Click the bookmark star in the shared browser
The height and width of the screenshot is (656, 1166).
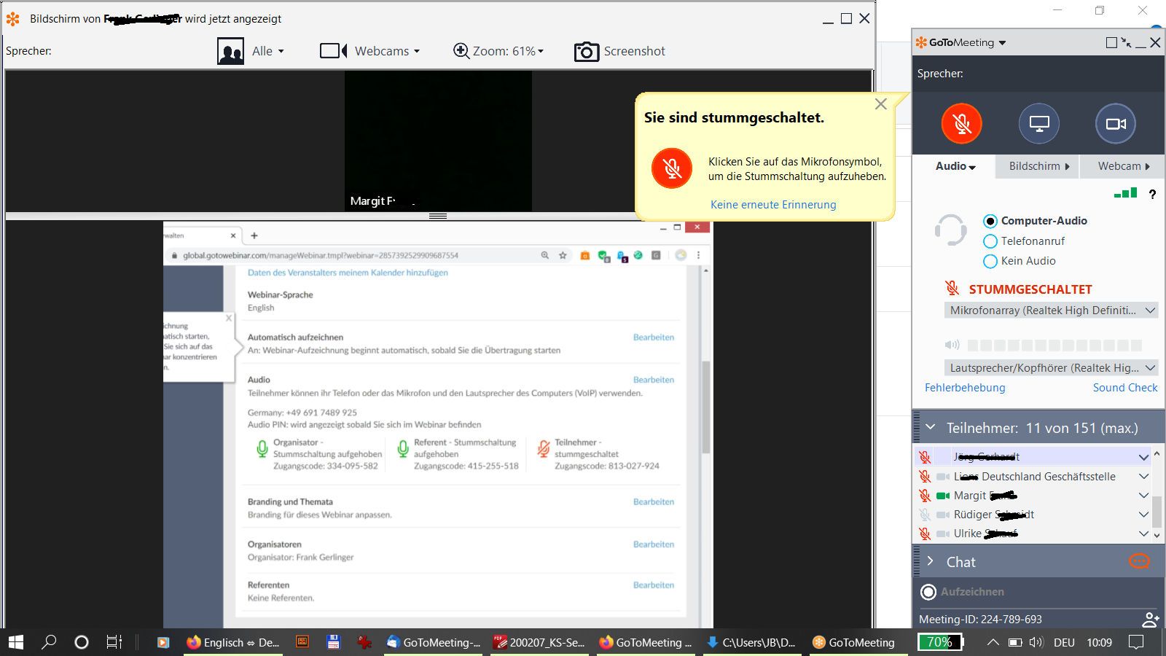tap(563, 256)
